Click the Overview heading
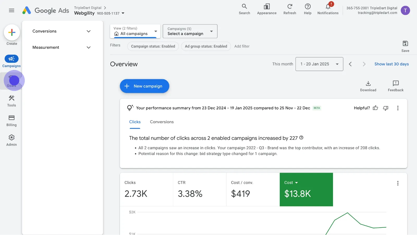Image resolution: width=417 pixels, height=235 pixels. (124, 64)
